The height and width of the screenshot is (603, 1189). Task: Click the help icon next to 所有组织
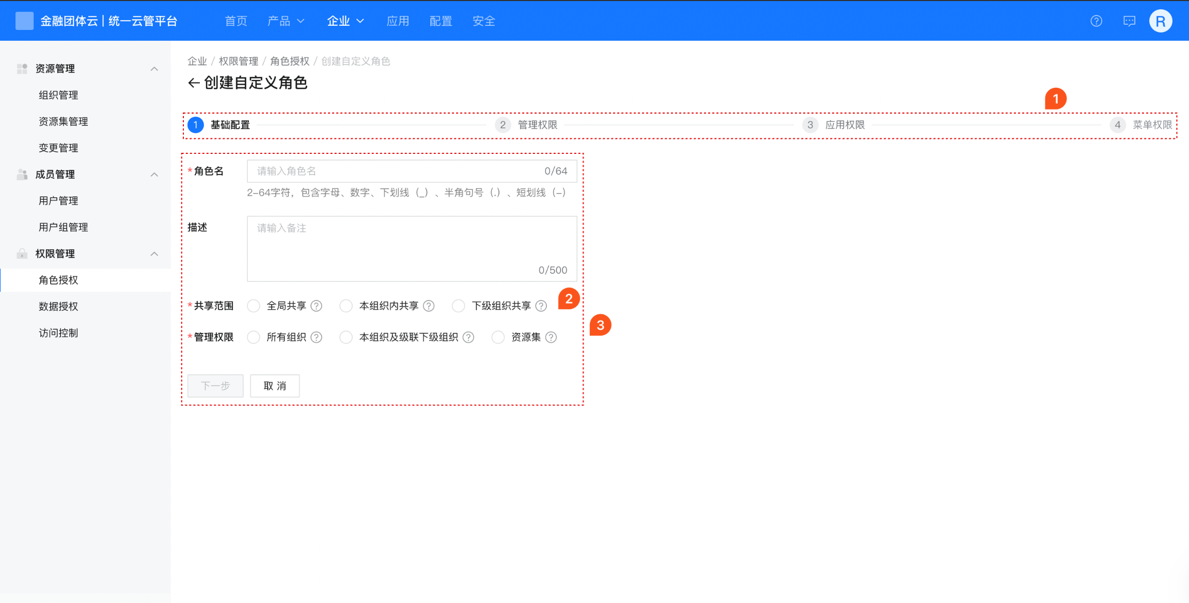click(317, 338)
